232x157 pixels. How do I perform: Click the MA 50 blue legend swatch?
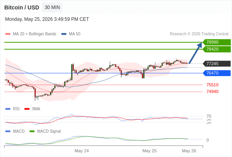64,34
